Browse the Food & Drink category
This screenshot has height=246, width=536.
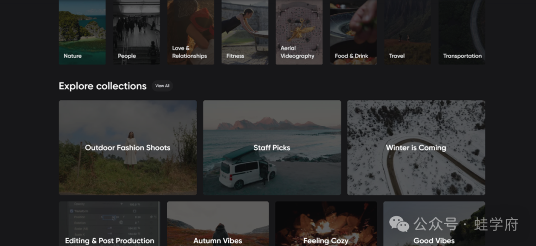[x=353, y=32]
